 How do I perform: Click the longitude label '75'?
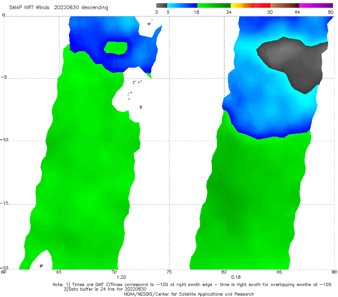coord(169,272)
